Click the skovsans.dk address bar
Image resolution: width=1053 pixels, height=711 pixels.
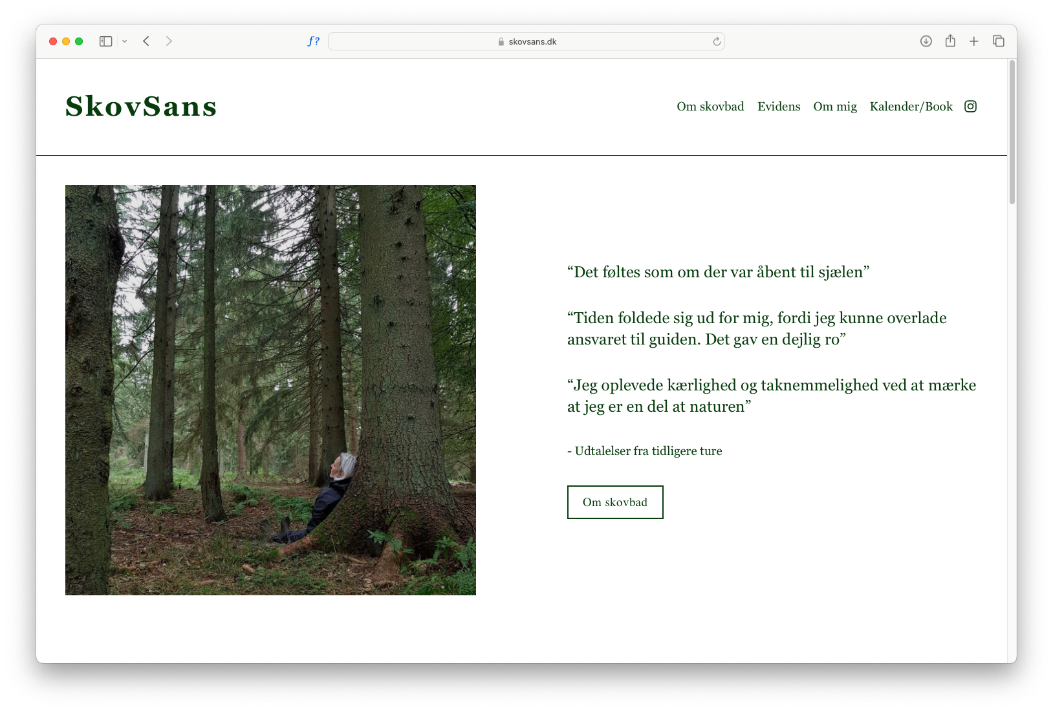click(526, 41)
